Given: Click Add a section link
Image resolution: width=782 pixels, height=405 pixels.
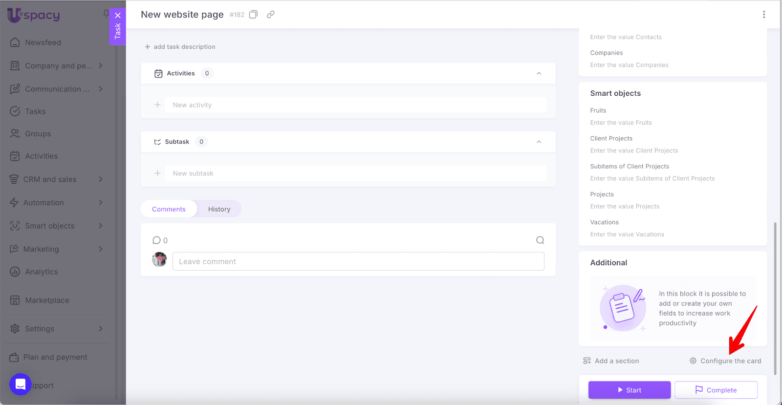Looking at the screenshot, I should click(x=611, y=361).
